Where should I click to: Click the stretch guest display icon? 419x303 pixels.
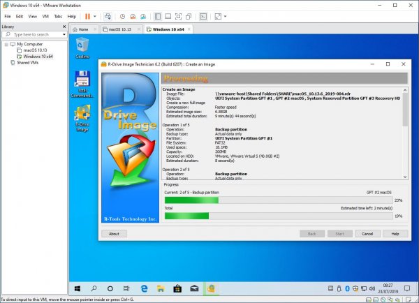click(218, 17)
